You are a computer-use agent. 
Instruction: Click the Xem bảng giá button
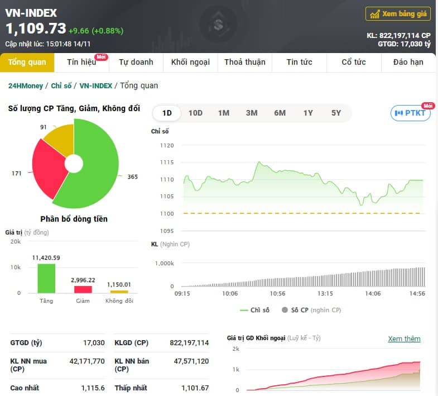click(398, 14)
